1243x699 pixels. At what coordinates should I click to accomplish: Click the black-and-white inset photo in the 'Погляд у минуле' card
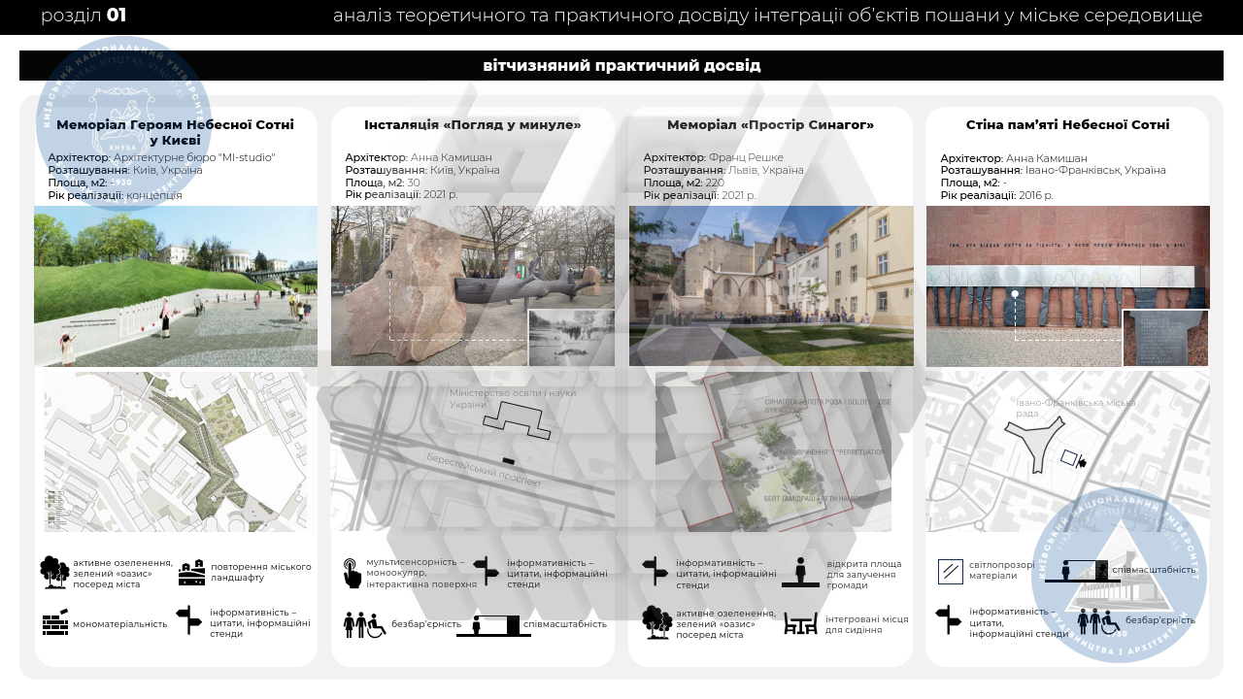(571, 338)
